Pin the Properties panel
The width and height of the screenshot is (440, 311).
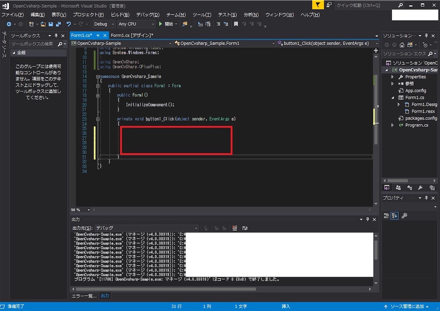tap(426, 198)
